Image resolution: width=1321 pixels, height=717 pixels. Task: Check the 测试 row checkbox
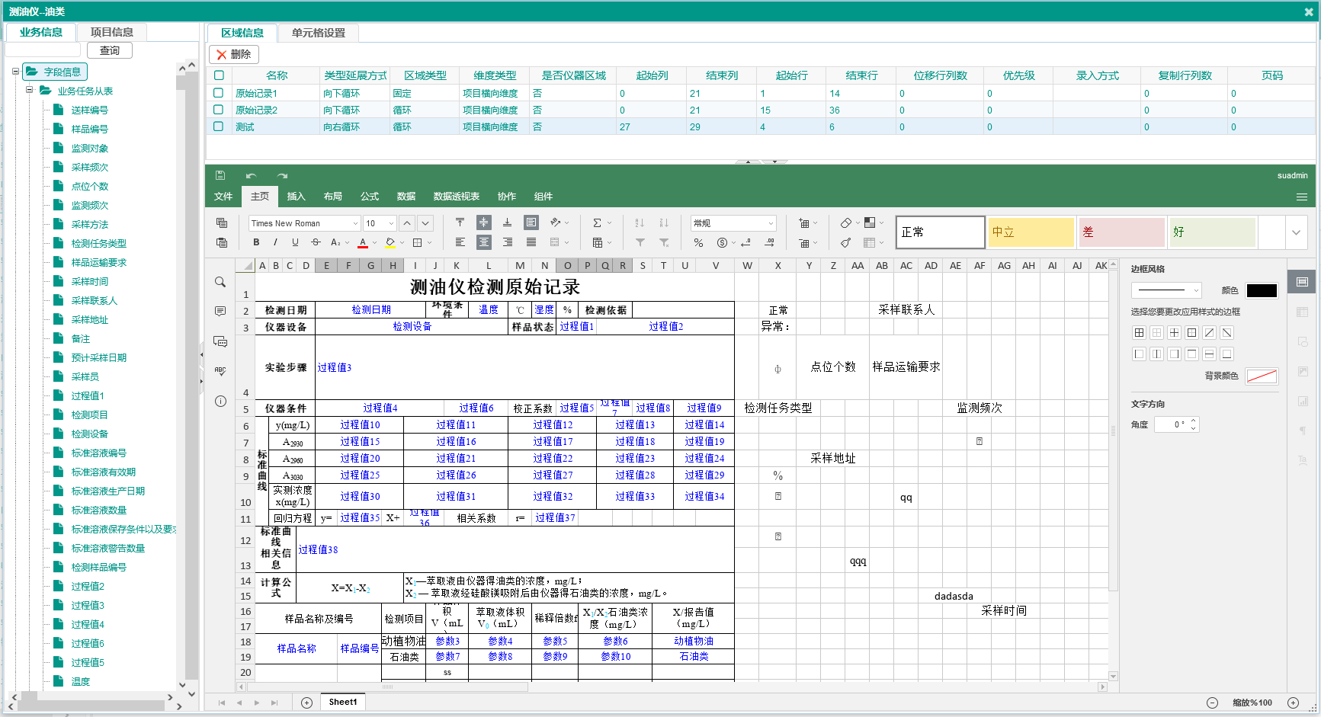(x=219, y=126)
